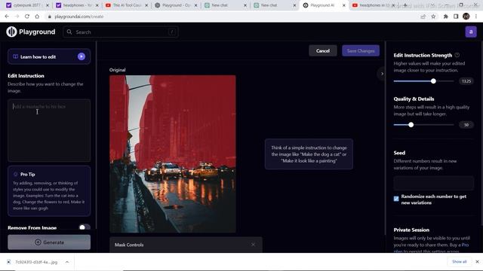
Task: Adjust the Edit Instruction Strength slider
Action: coord(423,81)
